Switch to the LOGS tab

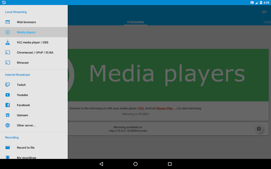[x=267, y=22]
